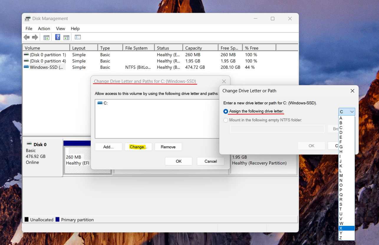Toggle the Show/Hide Action Pane toolbar icon

pyautogui.click(x=66, y=37)
